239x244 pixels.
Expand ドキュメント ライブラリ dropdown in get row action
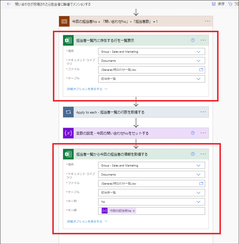click(x=198, y=175)
